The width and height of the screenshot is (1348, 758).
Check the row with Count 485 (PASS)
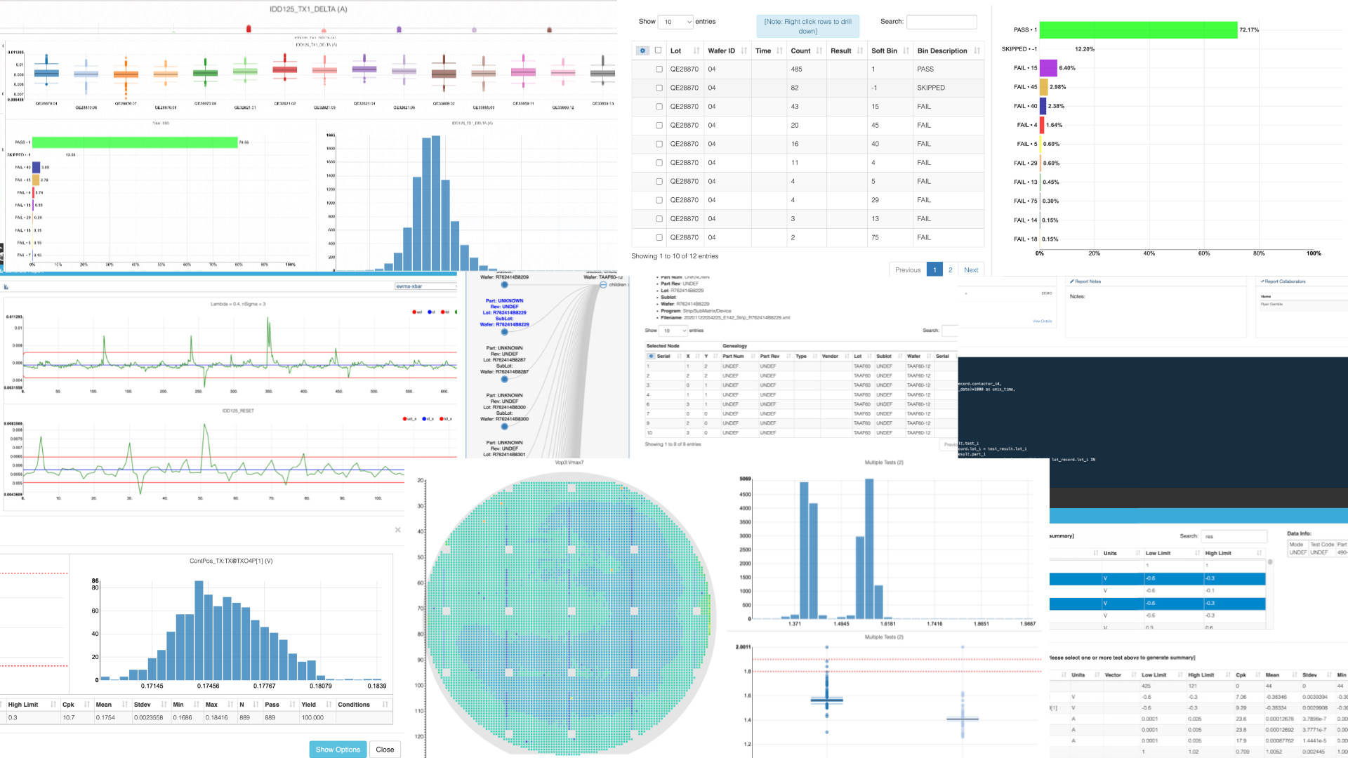[x=659, y=69]
